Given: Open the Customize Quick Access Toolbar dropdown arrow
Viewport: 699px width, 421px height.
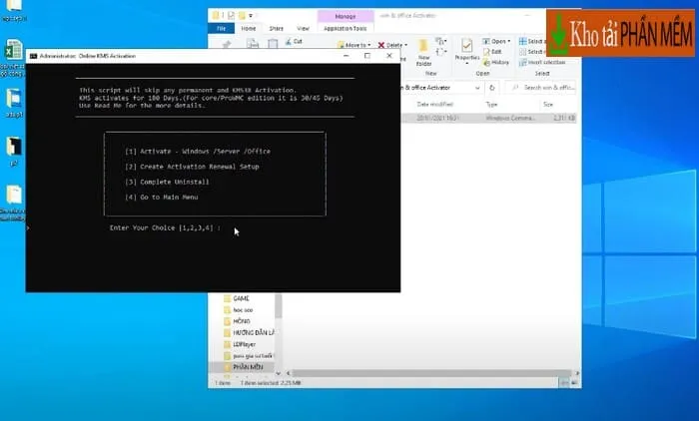Looking at the screenshot, I should coord(251,16).
